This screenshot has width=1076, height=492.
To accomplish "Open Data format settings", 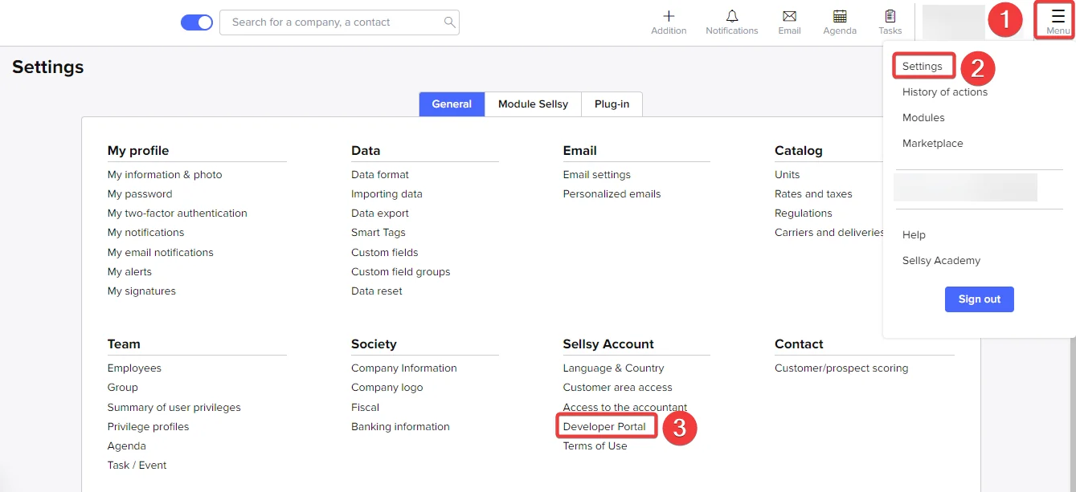I will tap(380, 174).
